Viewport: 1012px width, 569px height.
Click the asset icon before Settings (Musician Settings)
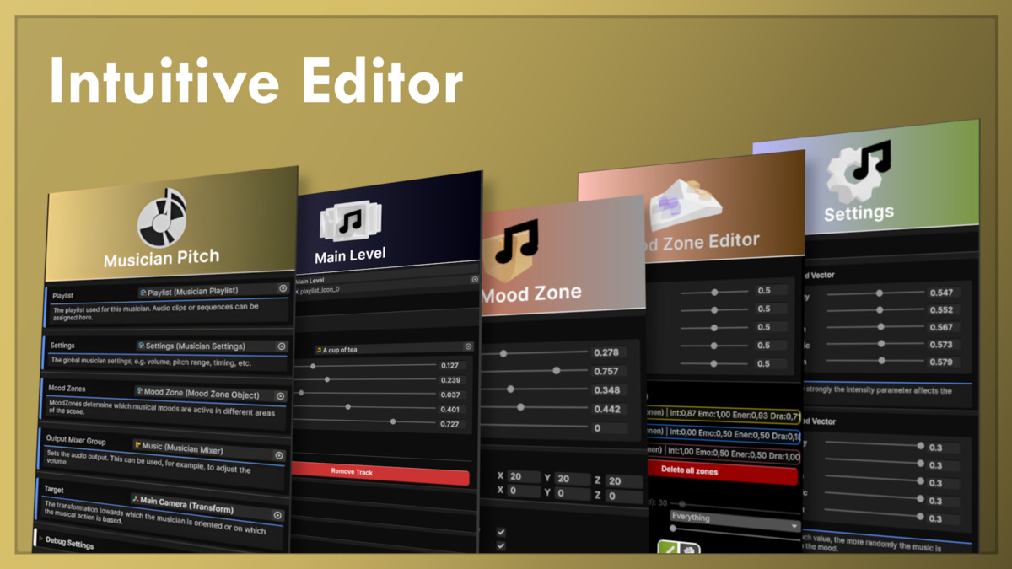[141, 345]
